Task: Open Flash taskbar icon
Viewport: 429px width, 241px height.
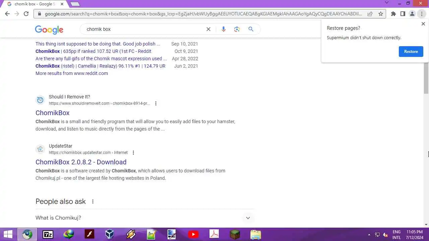Action: [x=89, y=234]
